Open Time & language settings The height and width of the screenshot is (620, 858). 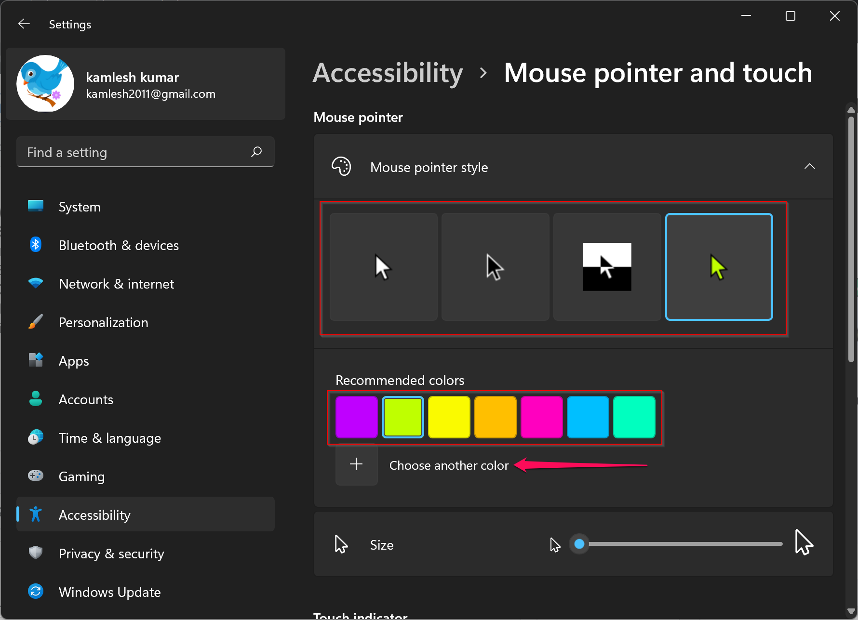click(110, 437)
